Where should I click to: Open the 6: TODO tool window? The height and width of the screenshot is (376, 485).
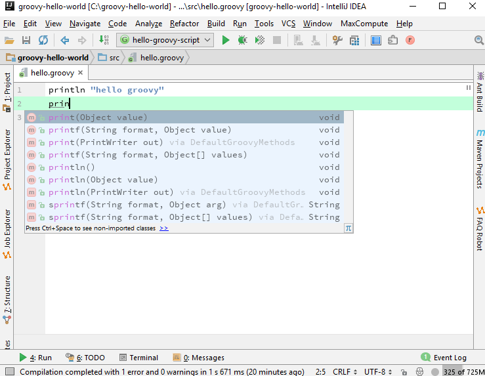[x=85, y=358]
